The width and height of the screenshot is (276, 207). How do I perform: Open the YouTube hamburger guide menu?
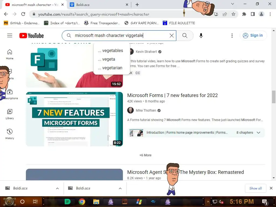click(10, 36)
